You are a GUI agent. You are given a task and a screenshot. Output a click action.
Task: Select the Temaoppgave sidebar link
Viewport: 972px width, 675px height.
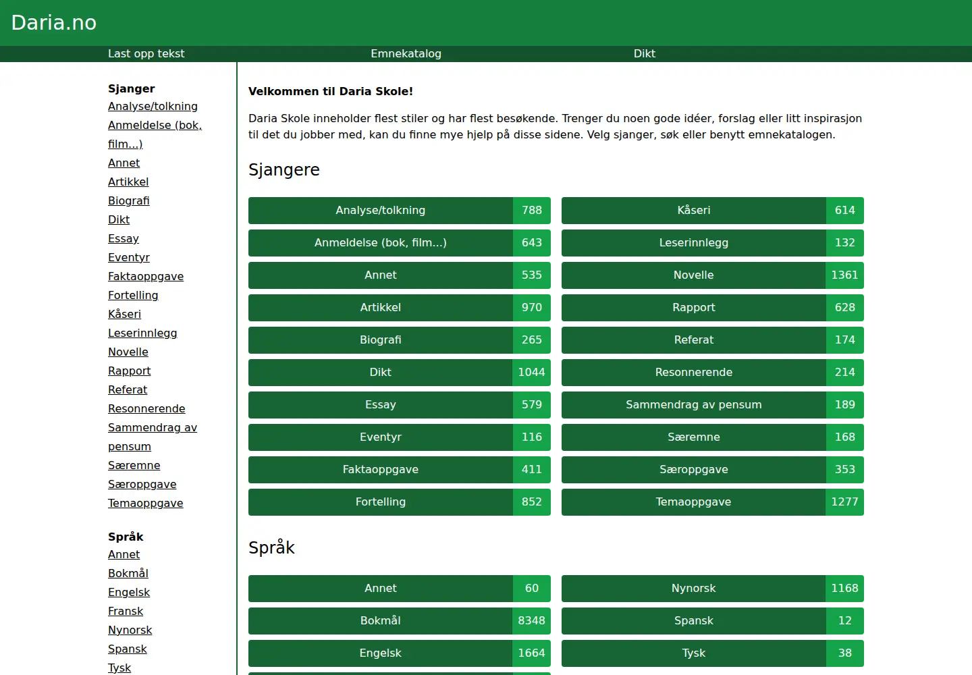point(146,504)
